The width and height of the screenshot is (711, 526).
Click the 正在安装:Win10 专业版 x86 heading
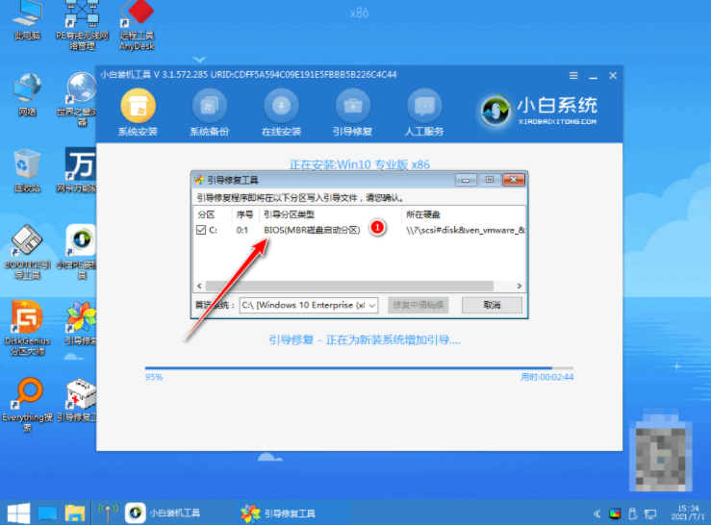360,164
